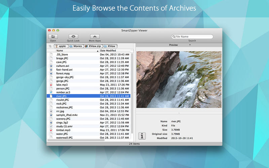Click the list view icon beside path bar

[50, 46]
